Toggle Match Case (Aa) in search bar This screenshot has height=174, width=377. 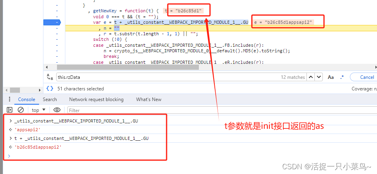[331, 77]
